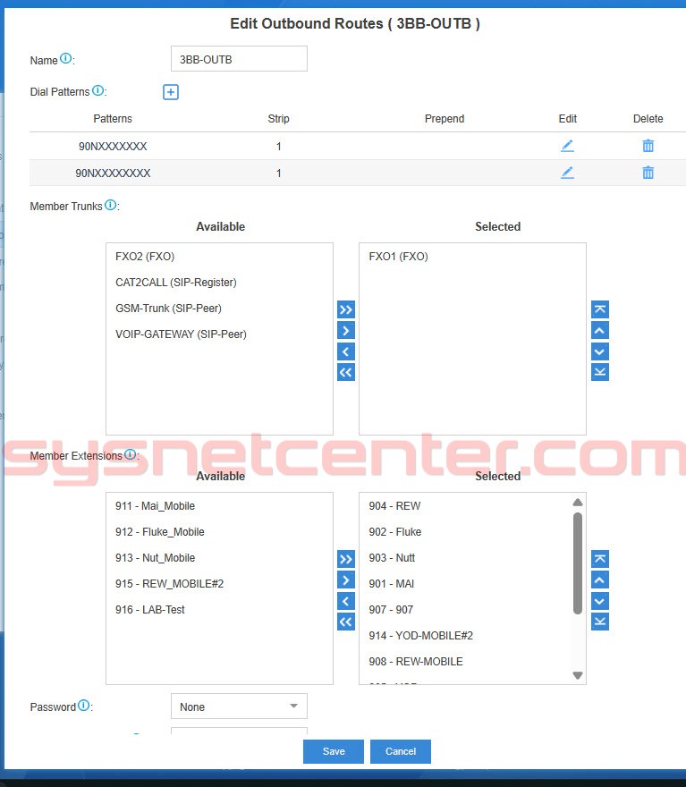Select CAT2CALL (SIP-Register) trunk

(175, 283)
